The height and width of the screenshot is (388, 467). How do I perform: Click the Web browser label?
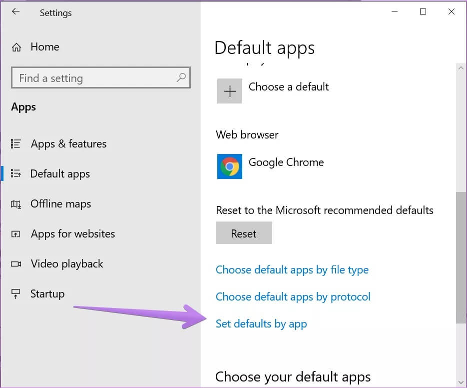(247, 135)
